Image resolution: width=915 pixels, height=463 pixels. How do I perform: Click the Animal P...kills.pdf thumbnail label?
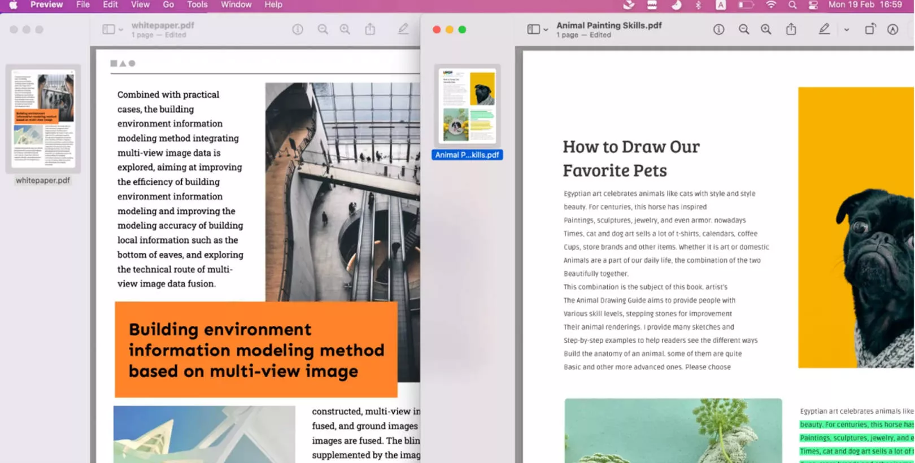(x=467, y=155)
